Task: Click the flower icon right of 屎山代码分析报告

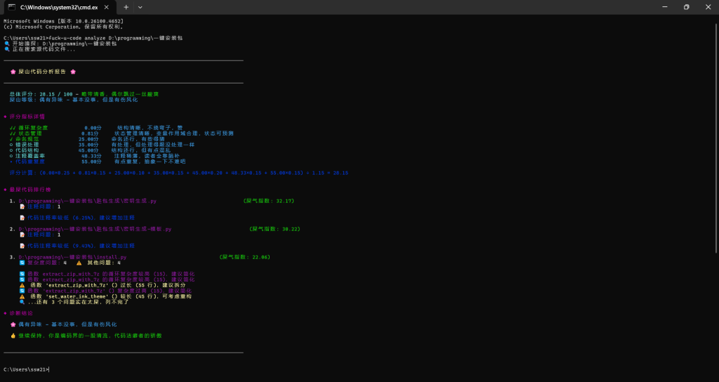Action: (x=73, y=72)
